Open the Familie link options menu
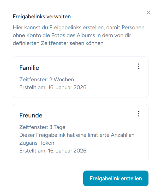Screen dimensions: 161x192 [x=139, y=66]
